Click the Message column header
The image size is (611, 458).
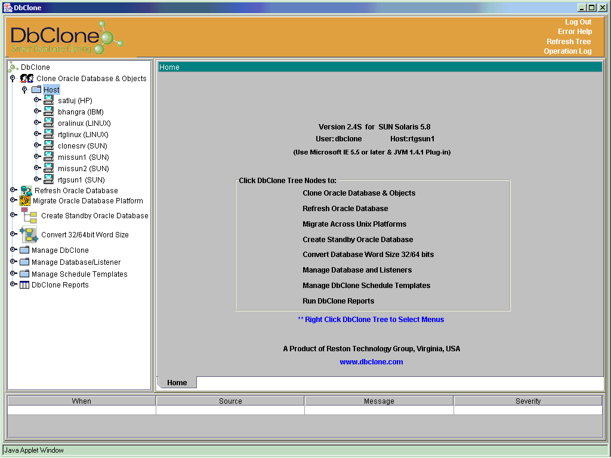pos(379,401)
